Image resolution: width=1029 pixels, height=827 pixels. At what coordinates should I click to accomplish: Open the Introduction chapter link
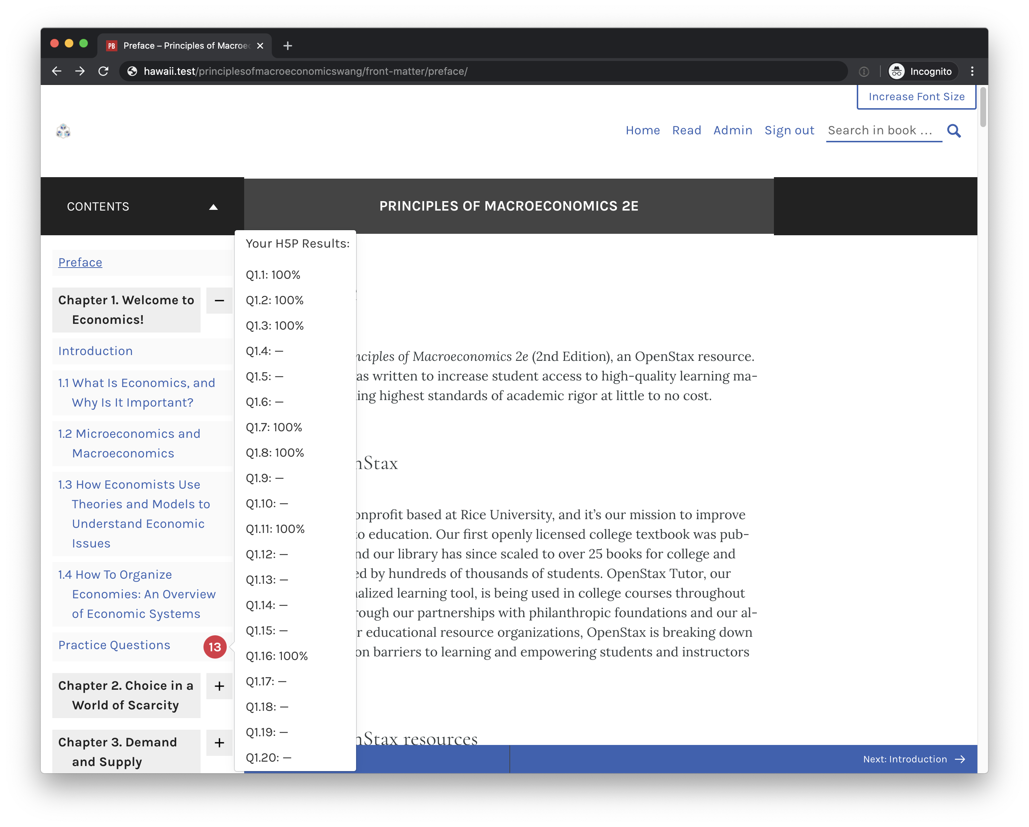coord(96,351)
